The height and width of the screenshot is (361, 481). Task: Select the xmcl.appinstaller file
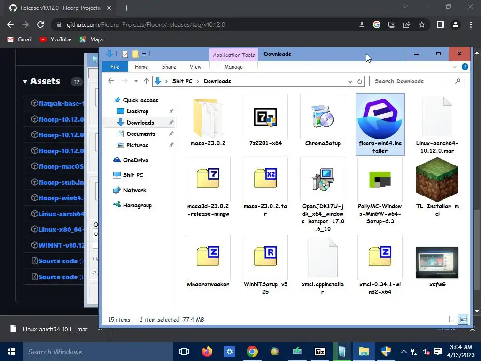323,265
